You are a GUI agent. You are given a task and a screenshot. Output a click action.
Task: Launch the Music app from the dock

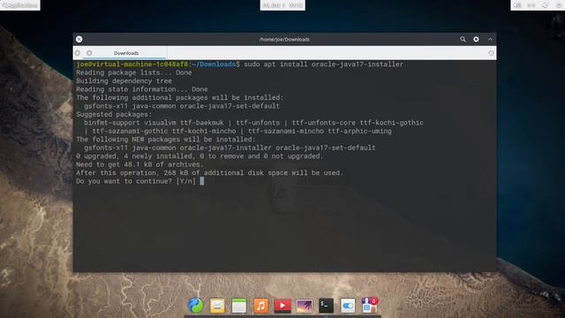261,306
